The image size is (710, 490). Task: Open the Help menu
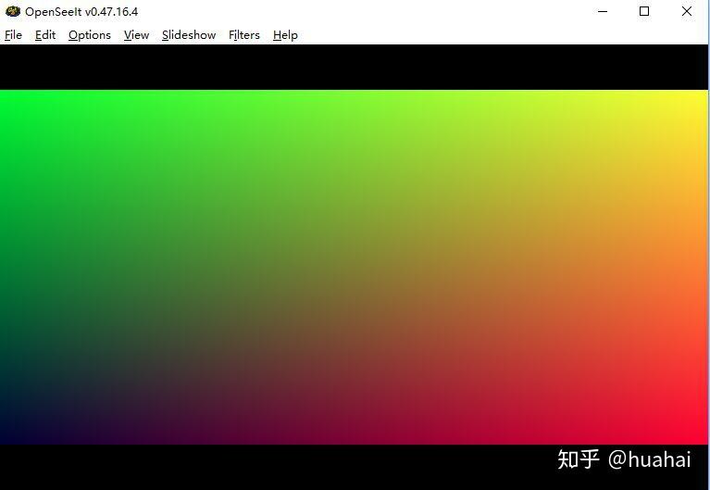[x=285, y=35]
